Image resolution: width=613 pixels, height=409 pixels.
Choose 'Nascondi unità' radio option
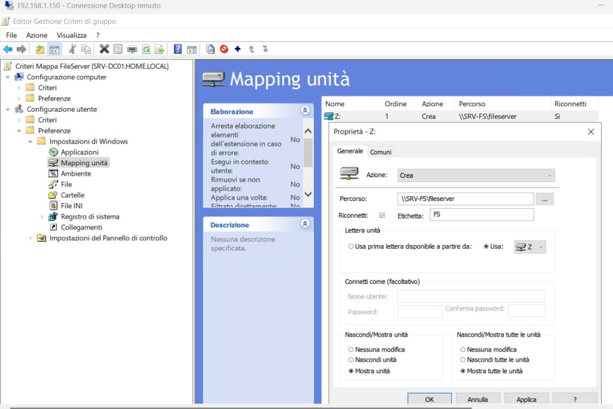coord(351,360)
